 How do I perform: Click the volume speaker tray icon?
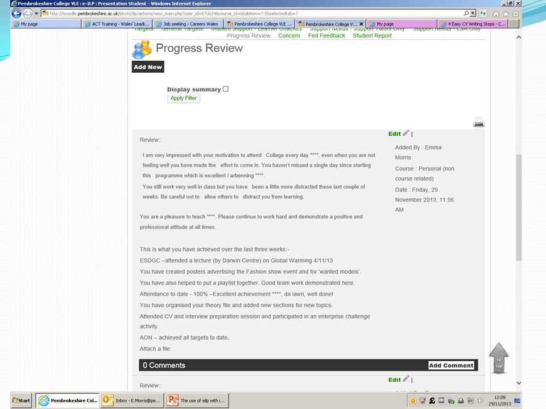click(x=481, y=400)
